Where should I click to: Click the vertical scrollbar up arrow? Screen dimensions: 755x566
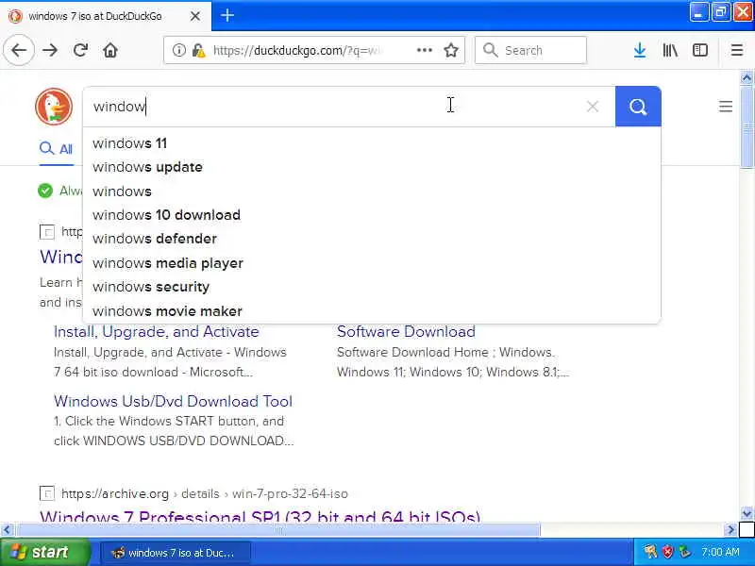point(747,77)
